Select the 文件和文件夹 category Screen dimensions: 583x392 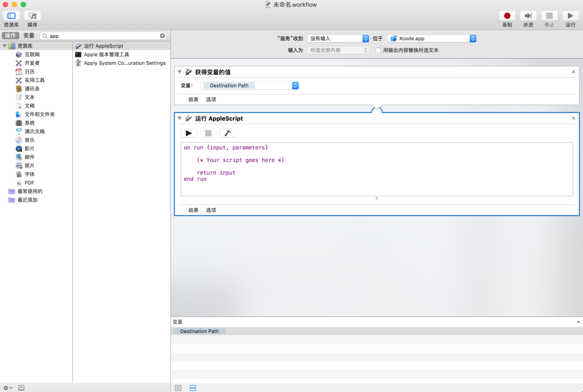pyautogui.click(x=39, y=114)
